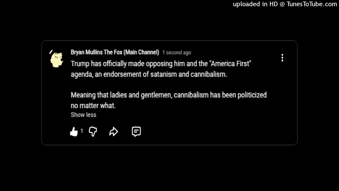
Task: Open the three-dot more options menu
Action: (282, 58)
